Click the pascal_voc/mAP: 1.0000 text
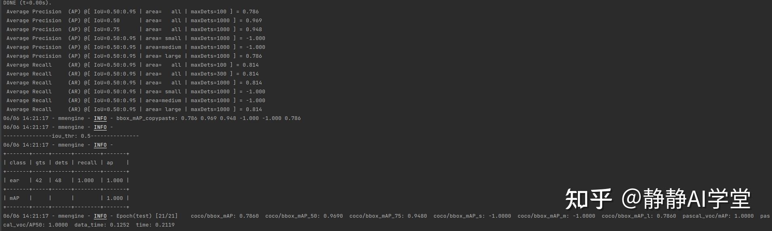Viewport: 772px width, 231px height. [718, 216]
